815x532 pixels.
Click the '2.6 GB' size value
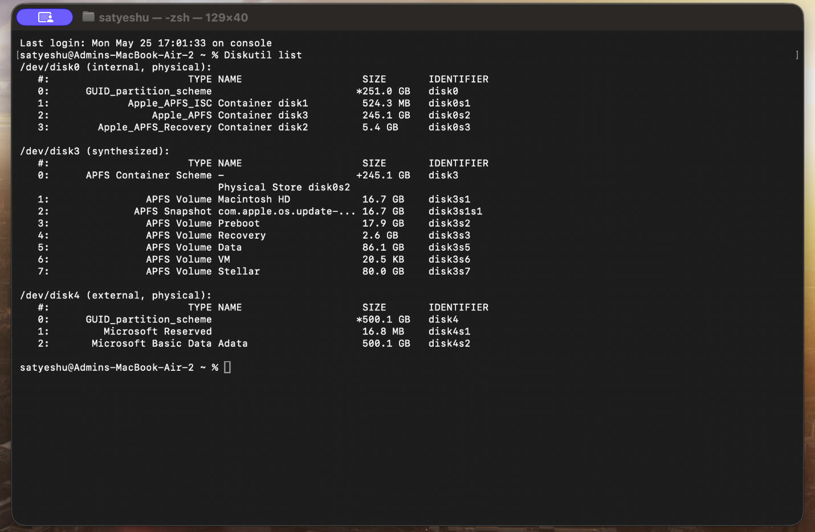380,235
